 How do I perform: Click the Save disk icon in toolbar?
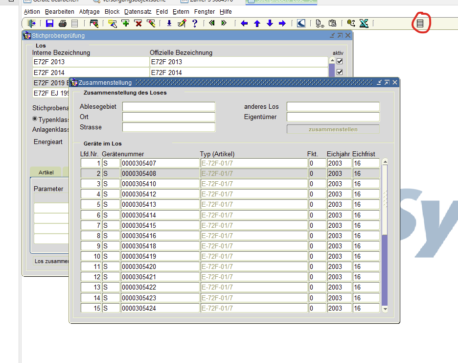coord(49,23)
